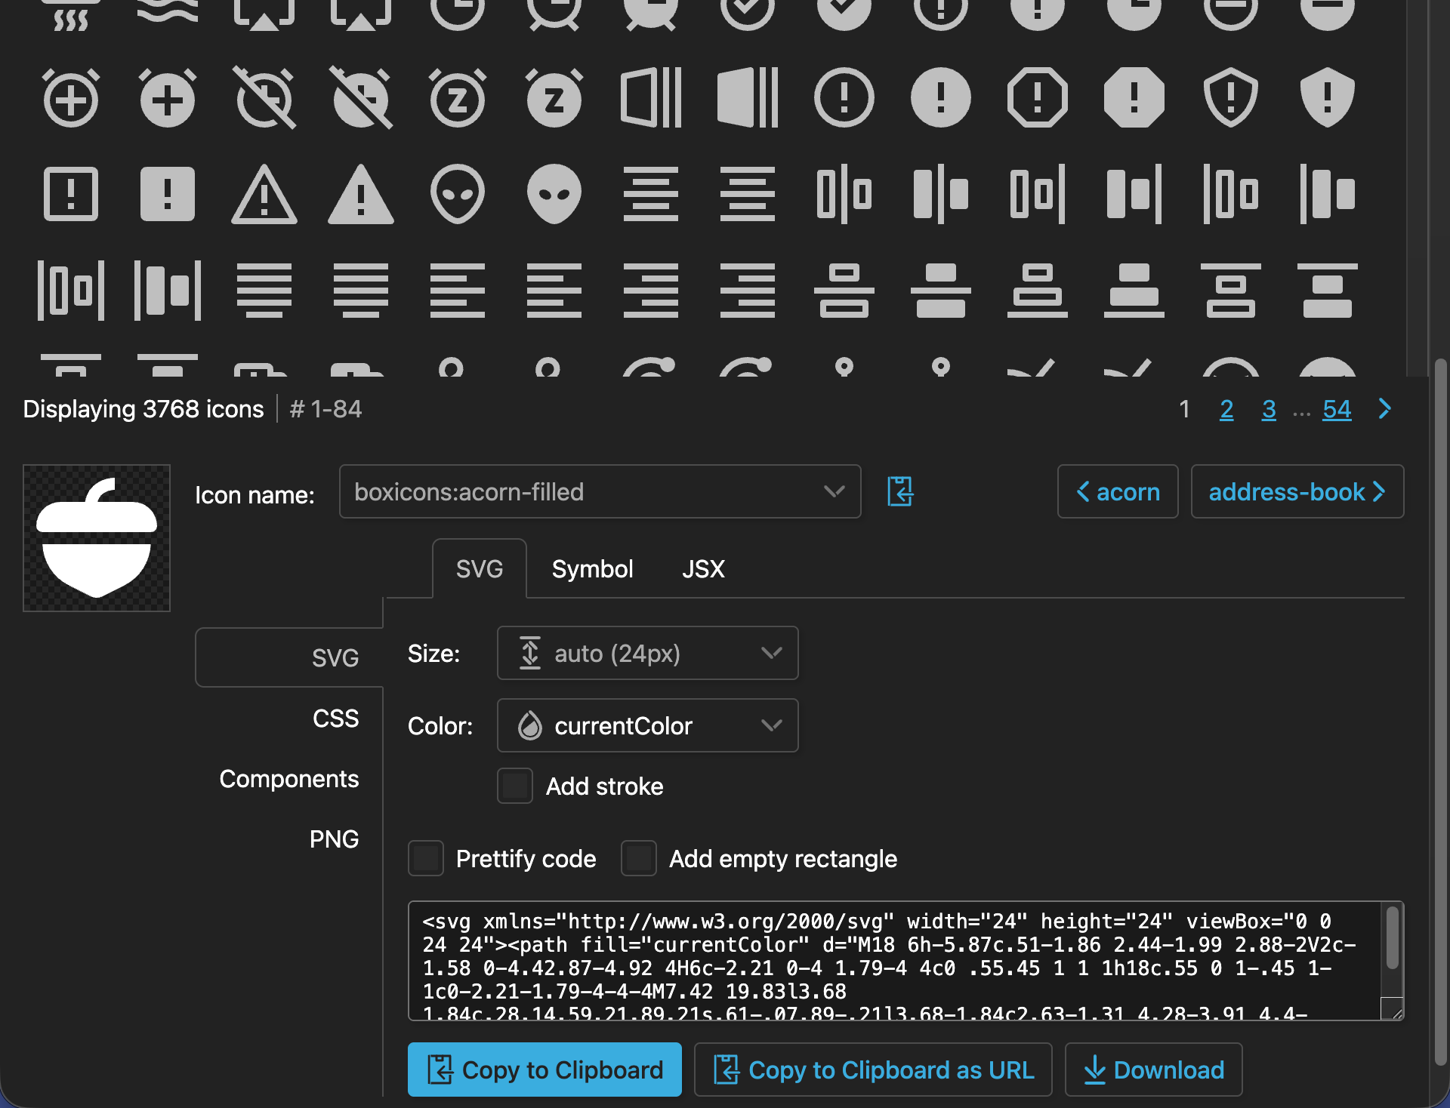Select the alien face icon

458,195
